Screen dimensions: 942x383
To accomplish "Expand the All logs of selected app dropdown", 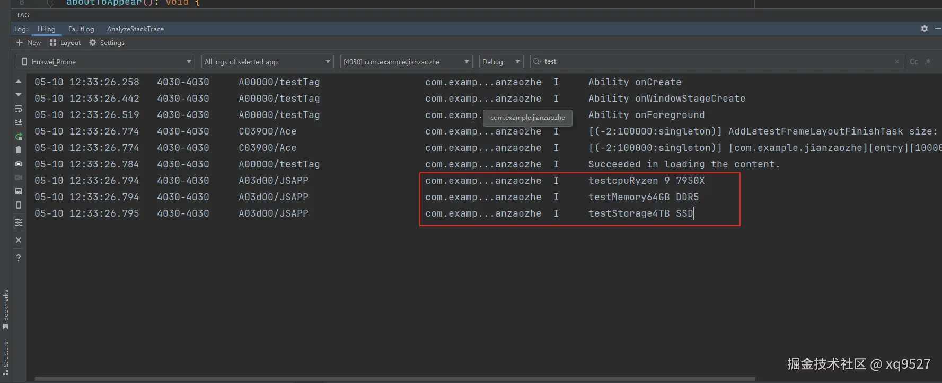I will click(268, 61).
